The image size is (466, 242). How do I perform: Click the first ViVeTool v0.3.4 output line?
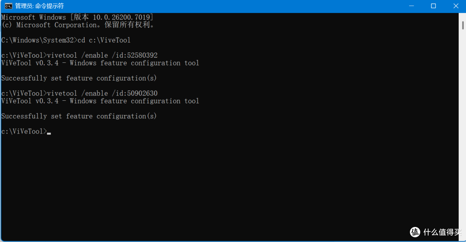(x=100, y=63)
